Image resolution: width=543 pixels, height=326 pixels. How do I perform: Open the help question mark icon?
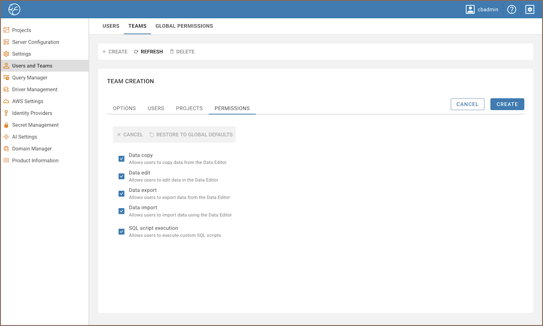point(511,9)
